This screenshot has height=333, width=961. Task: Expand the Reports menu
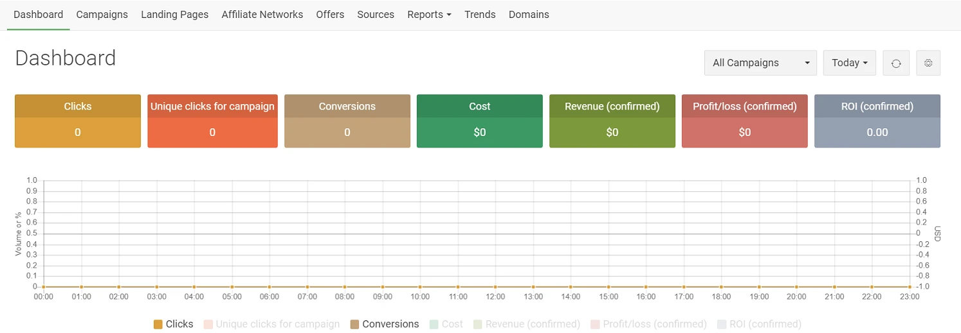click(429, 14)
